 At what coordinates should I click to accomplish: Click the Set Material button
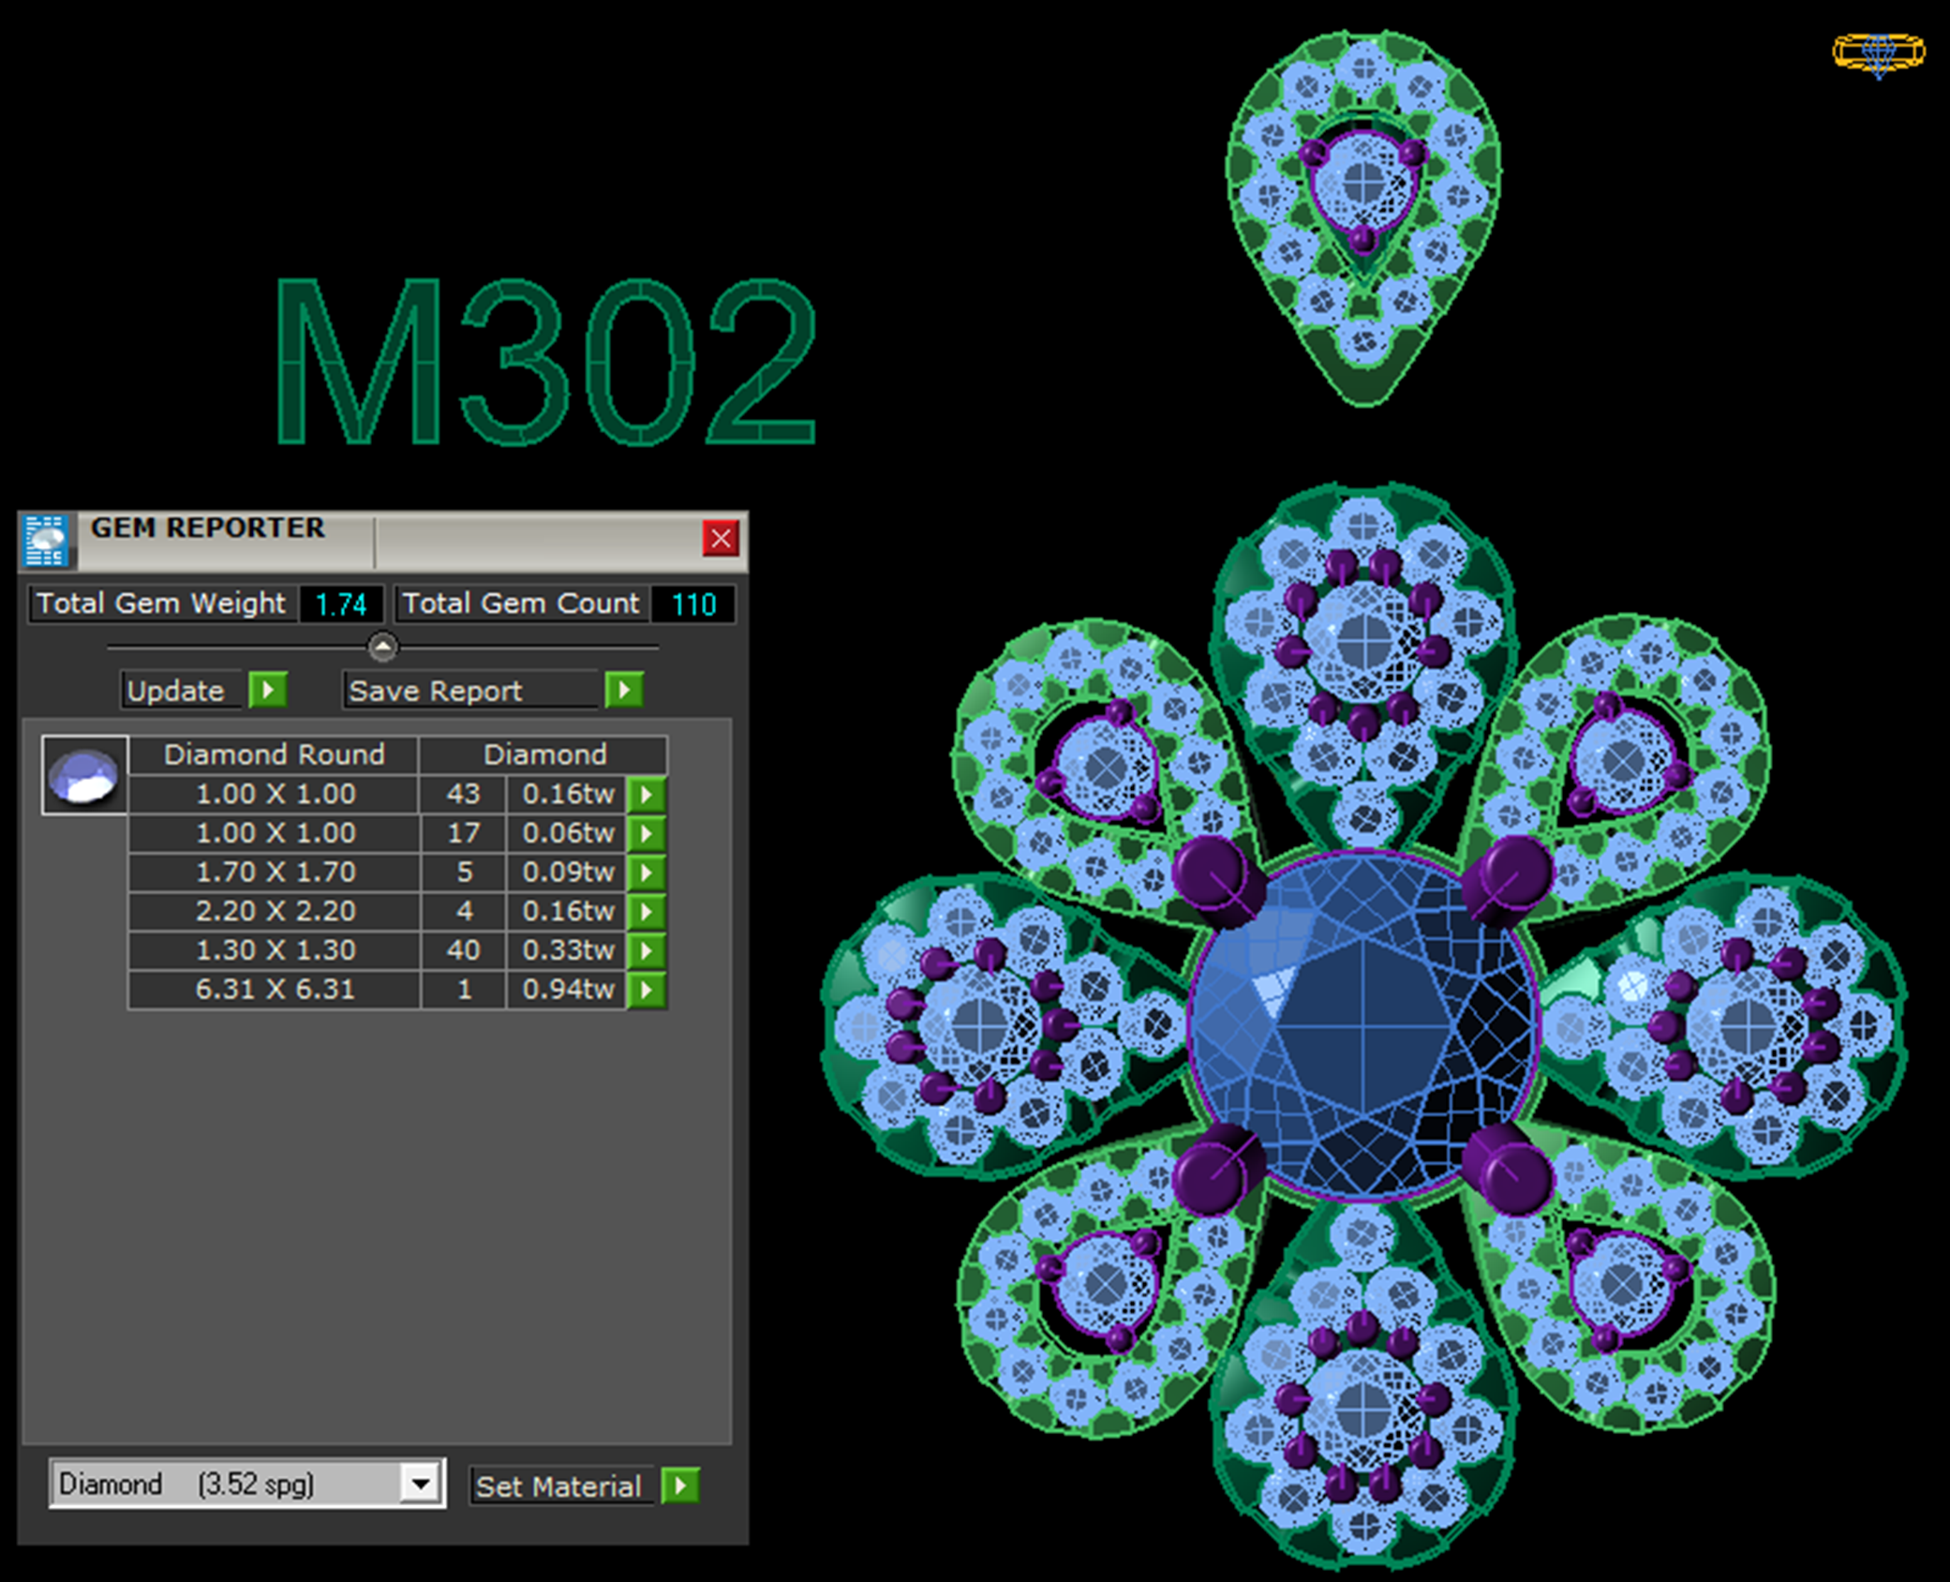pyautogui.click(x=559, y=1486)
